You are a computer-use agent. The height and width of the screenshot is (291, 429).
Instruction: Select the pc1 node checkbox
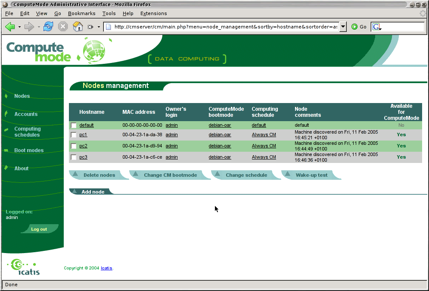pyautogui.click(x=74, y=135)
